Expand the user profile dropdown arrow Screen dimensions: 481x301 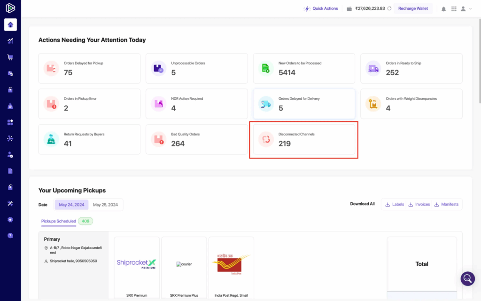click(471, 8)
